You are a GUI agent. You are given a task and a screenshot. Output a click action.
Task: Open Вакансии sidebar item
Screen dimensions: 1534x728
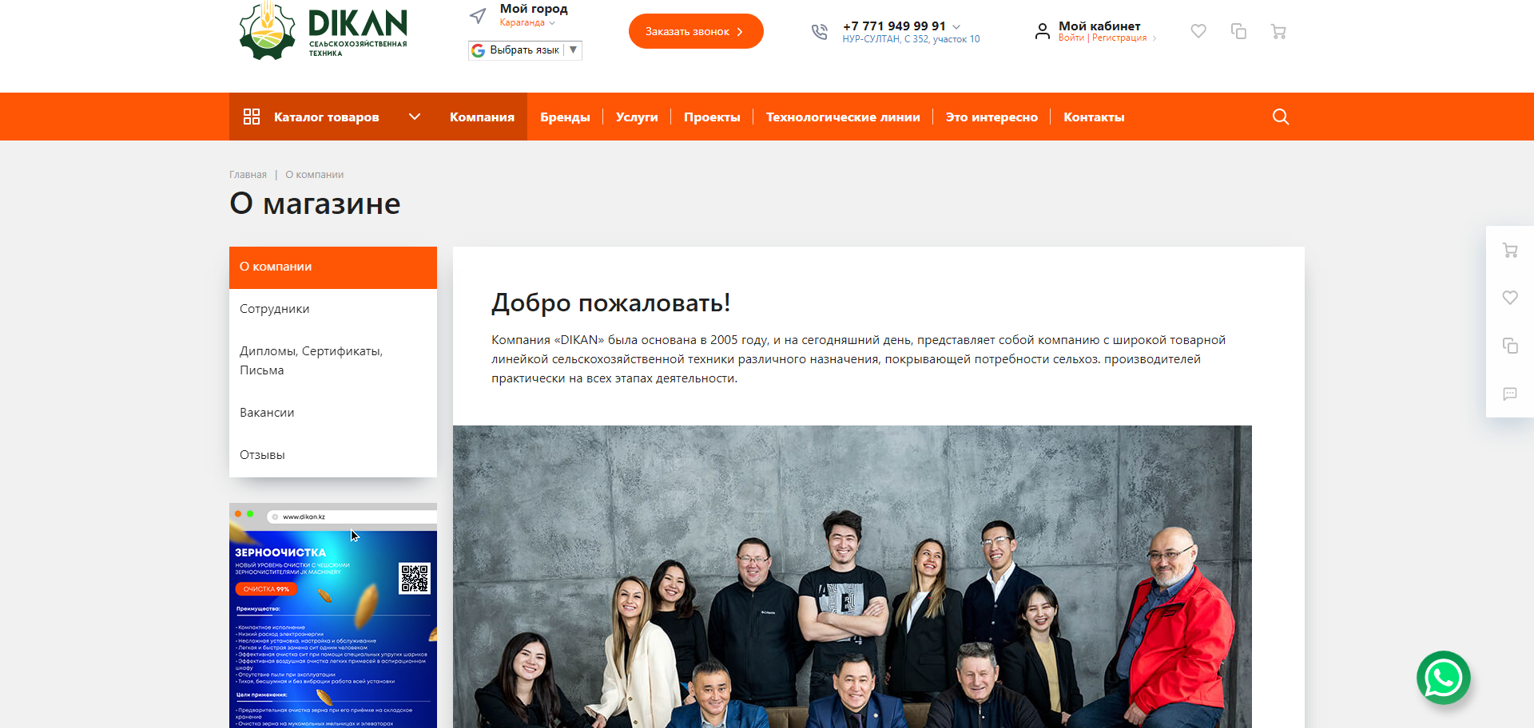point(333,413)
